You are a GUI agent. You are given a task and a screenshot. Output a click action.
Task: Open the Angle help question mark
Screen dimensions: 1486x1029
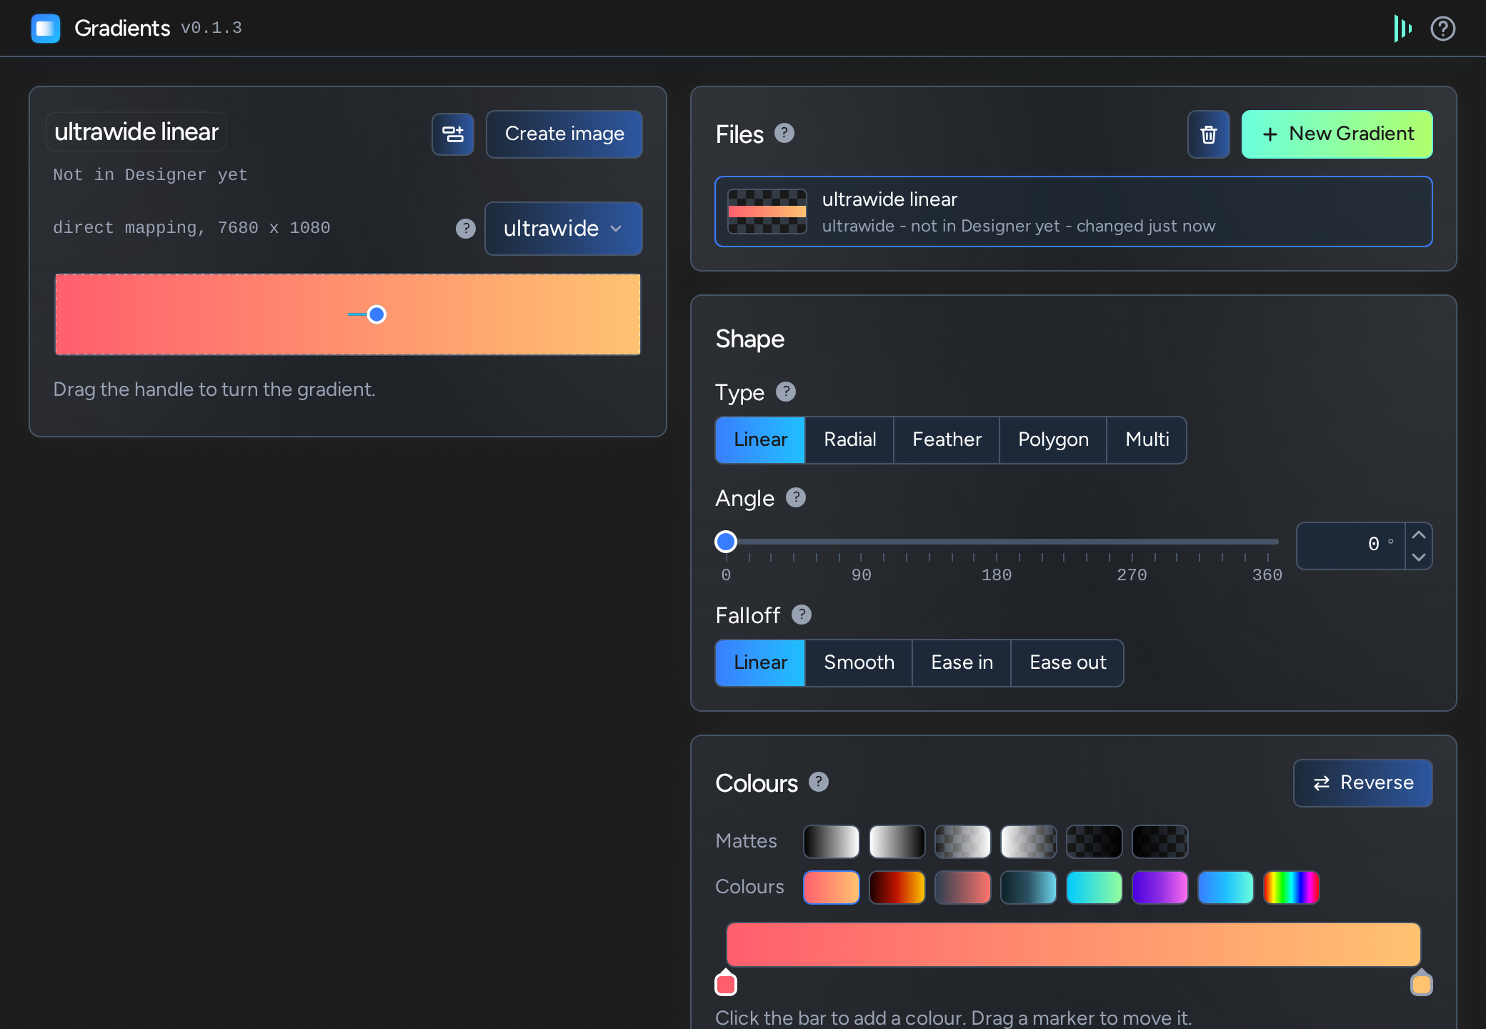796,497
